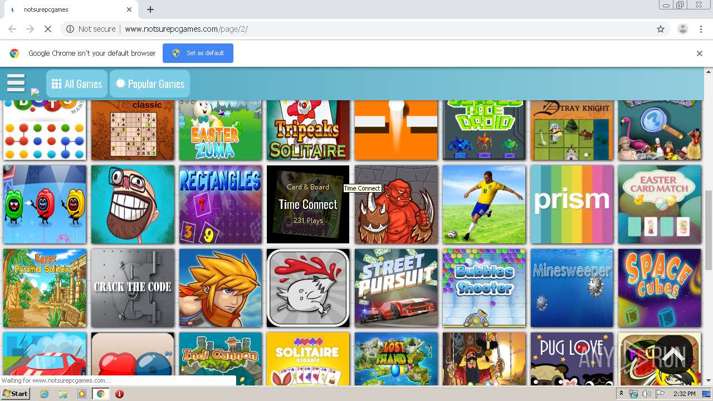Open the Troll face game thumbnail

click(x=133, y=204)
